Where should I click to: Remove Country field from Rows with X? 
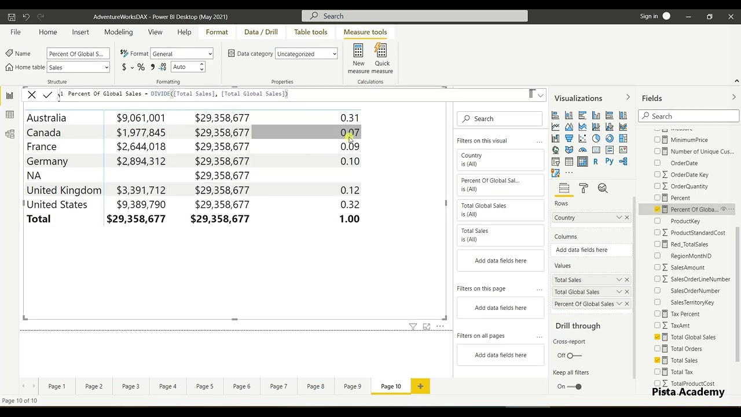(627, 218)
